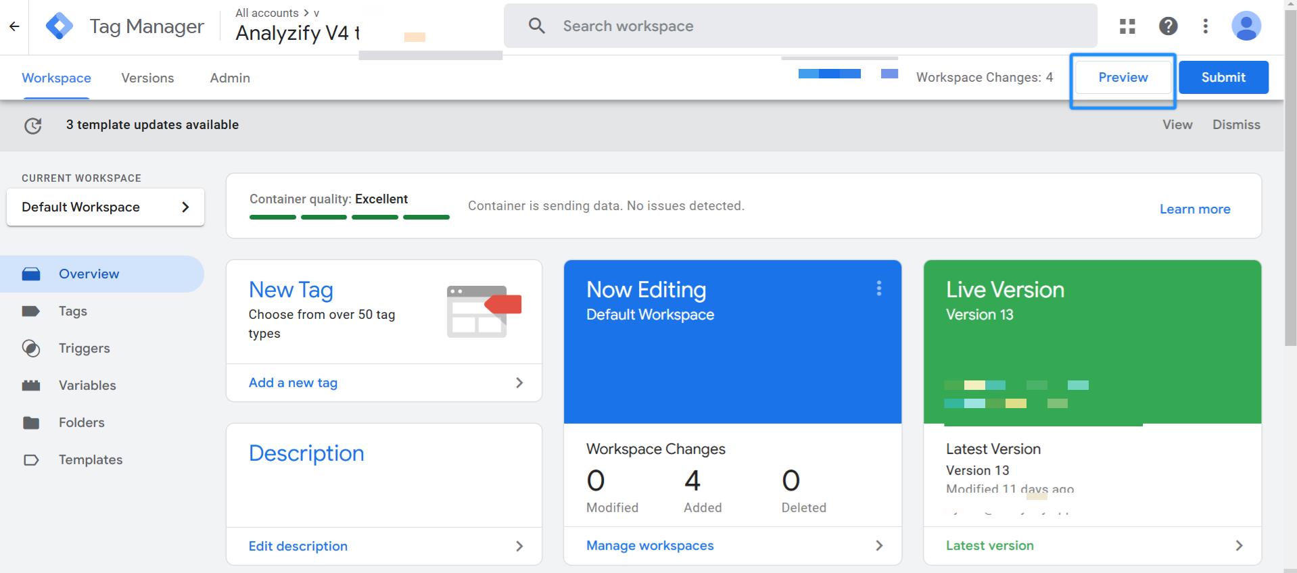Open the three-dot more options menu
The width and height of the screenshot is (1297, 573).
[1205, 26]
